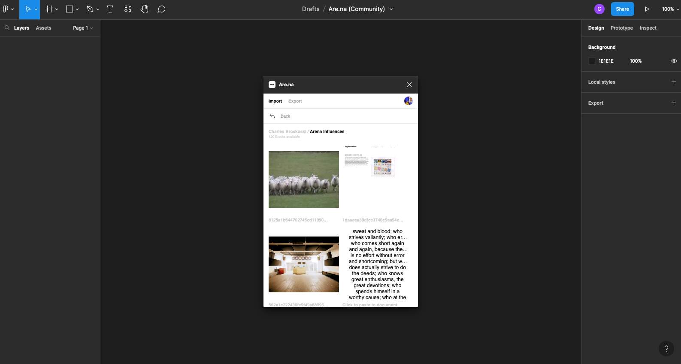
Task: Edit the background hex value 1E1E1E
Action: (606, 61)
